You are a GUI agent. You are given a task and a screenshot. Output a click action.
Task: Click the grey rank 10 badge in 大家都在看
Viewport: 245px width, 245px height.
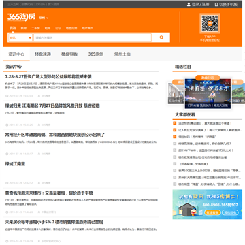(174, 184)
